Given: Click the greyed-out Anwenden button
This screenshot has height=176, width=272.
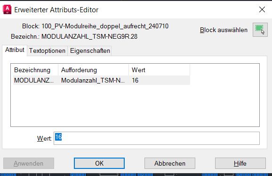Looking at the screenshot, I should coord(29,163).
